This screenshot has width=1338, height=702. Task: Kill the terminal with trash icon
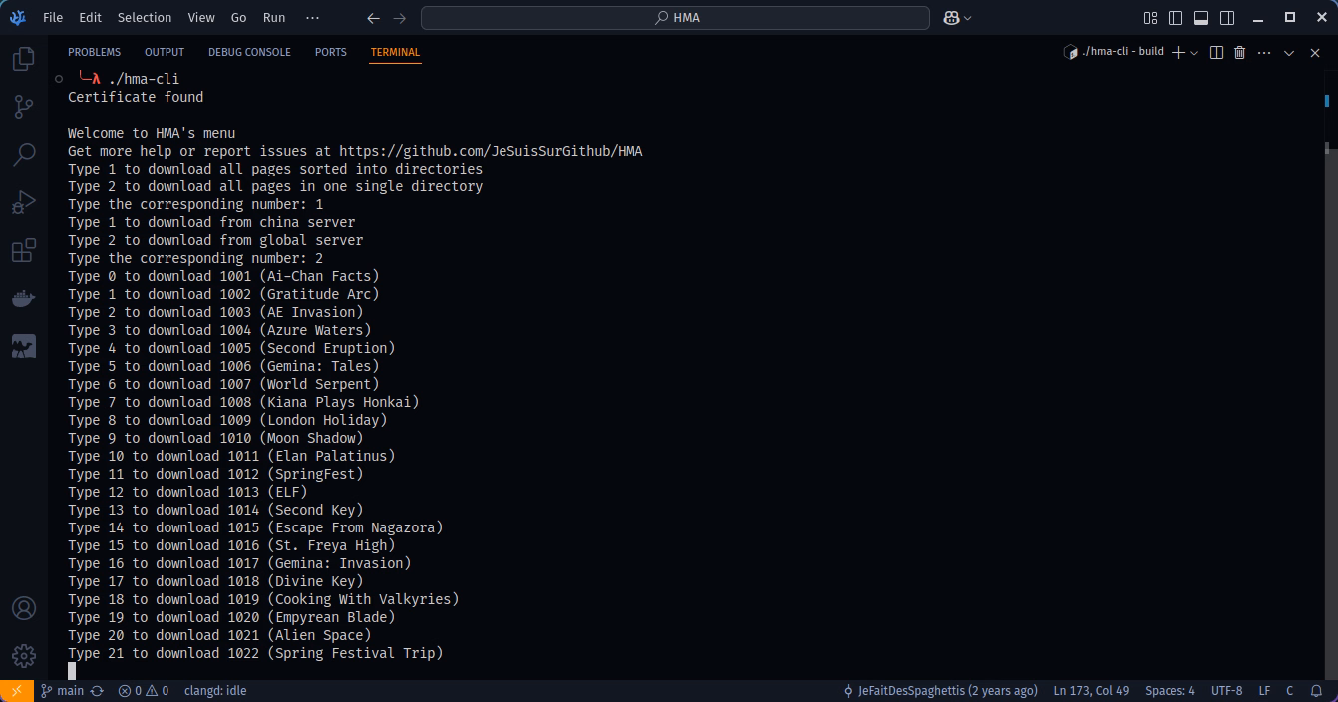pos(1240,52)
